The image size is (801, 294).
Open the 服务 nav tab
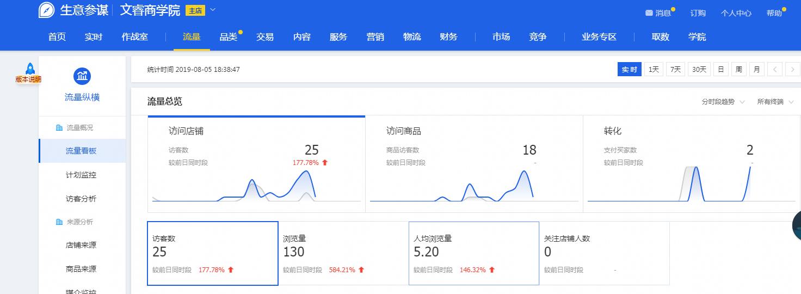[338, 37]
